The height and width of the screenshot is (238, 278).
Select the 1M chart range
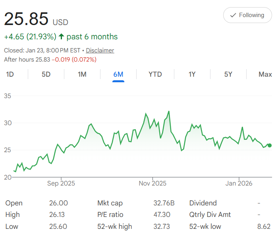coord(82,74)
